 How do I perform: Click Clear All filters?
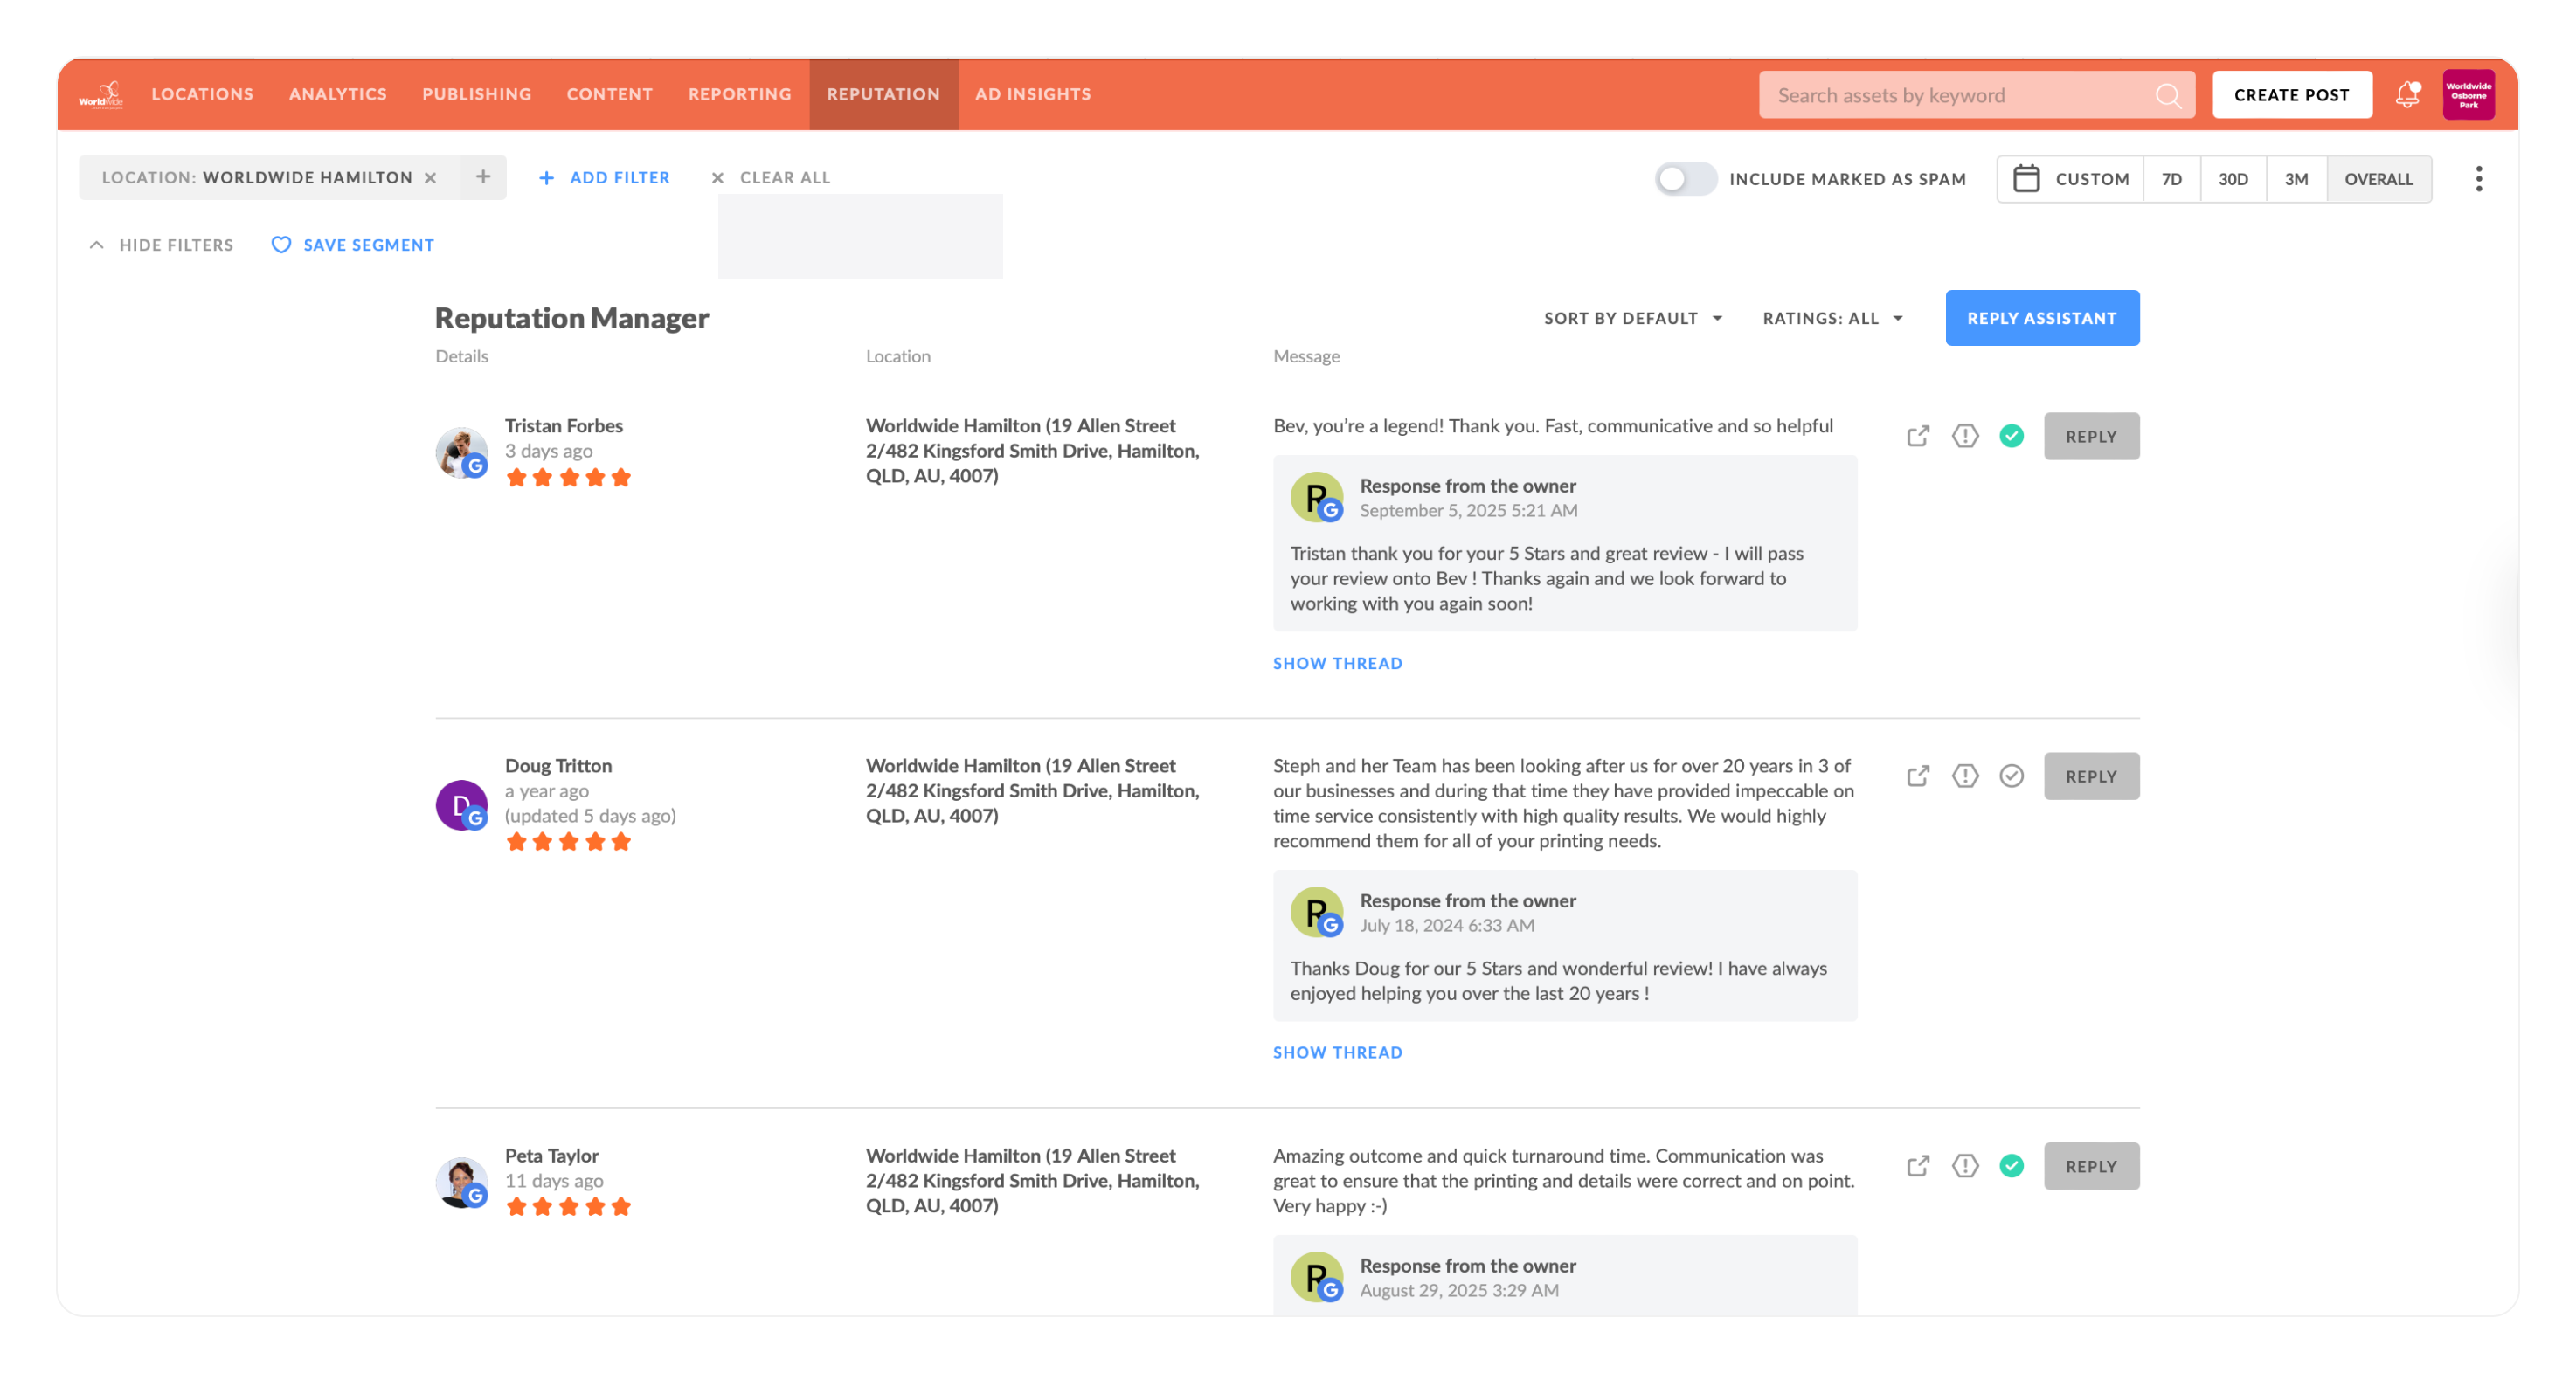[770, 178]
